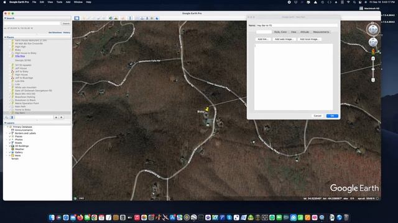Toggle the 3D Buildings layer checkbox
This screenshot has height=223, width=398.
[x=10, y=146]
